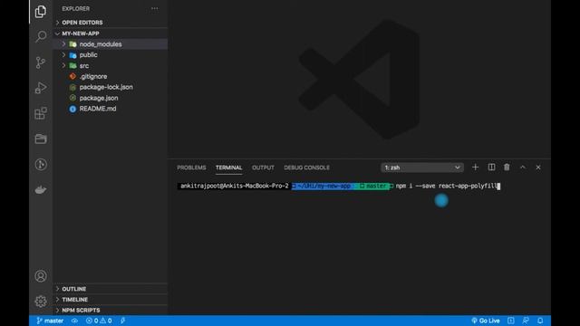Open the Git history clock icon view
Viewport: 580px width, 326px height.
(x=41, y=164)
